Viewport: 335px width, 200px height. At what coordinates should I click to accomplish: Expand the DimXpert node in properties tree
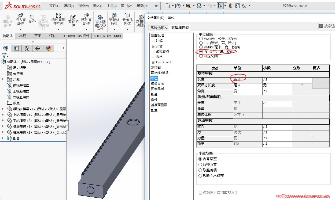[153, 62]
